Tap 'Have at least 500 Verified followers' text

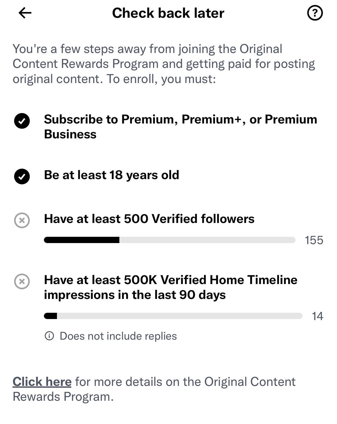(149, 219)
